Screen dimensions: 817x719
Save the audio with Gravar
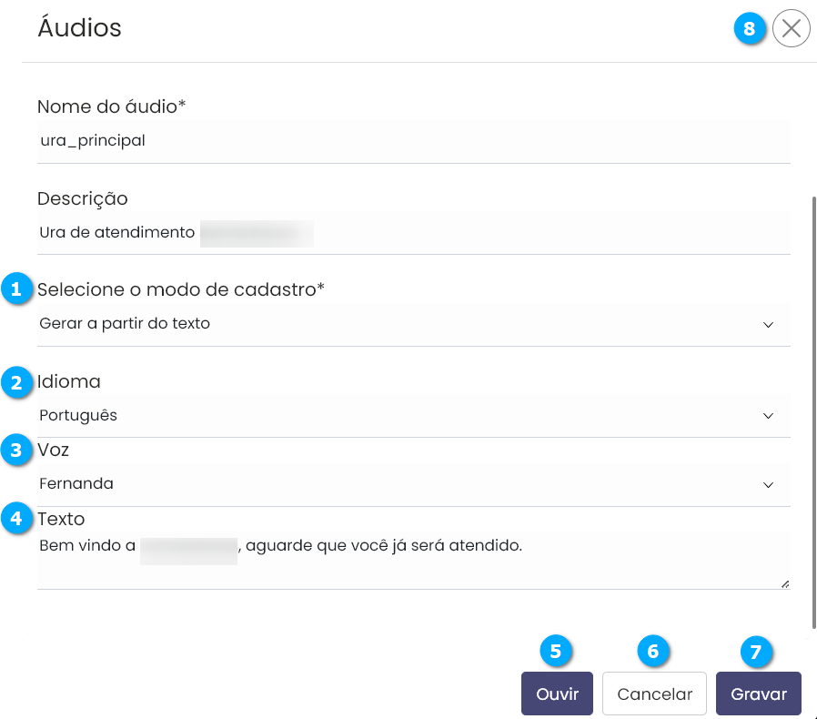click(758, 694)
